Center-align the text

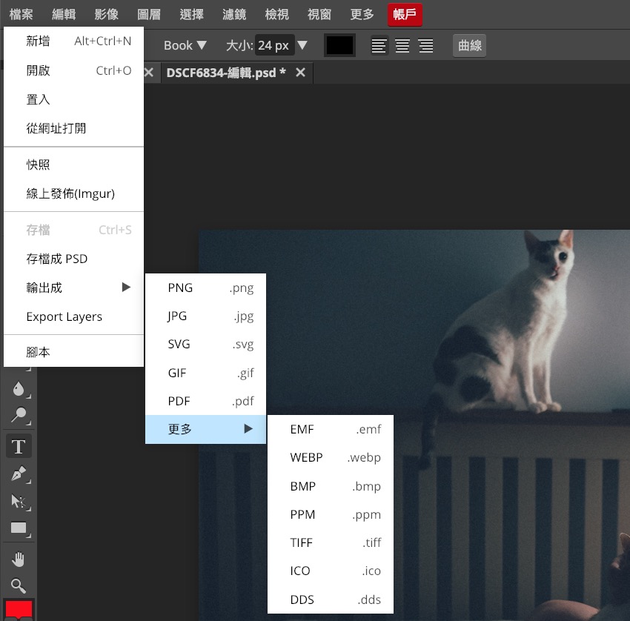(x=402, y=45)
